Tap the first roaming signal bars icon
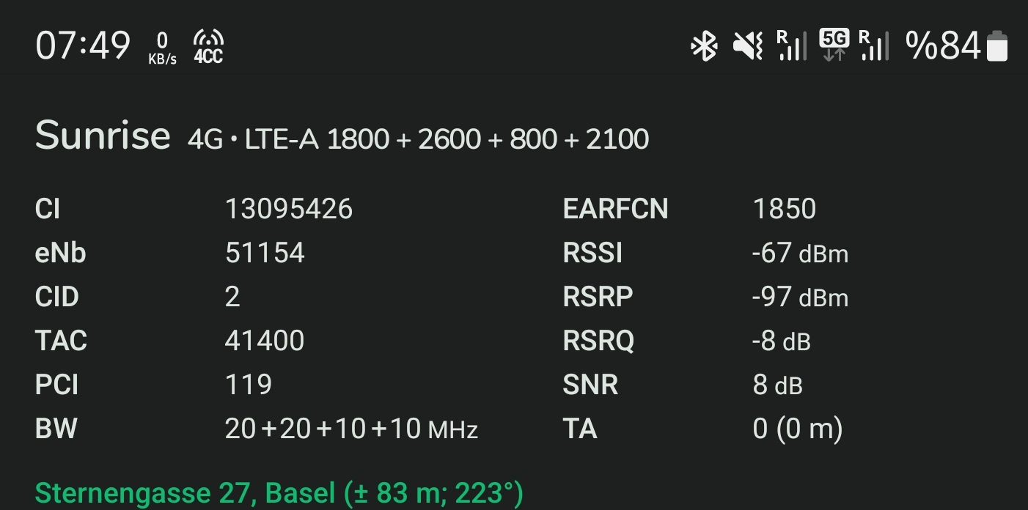The width and height of the screenshot is (1028, 510). coord(792,46)
